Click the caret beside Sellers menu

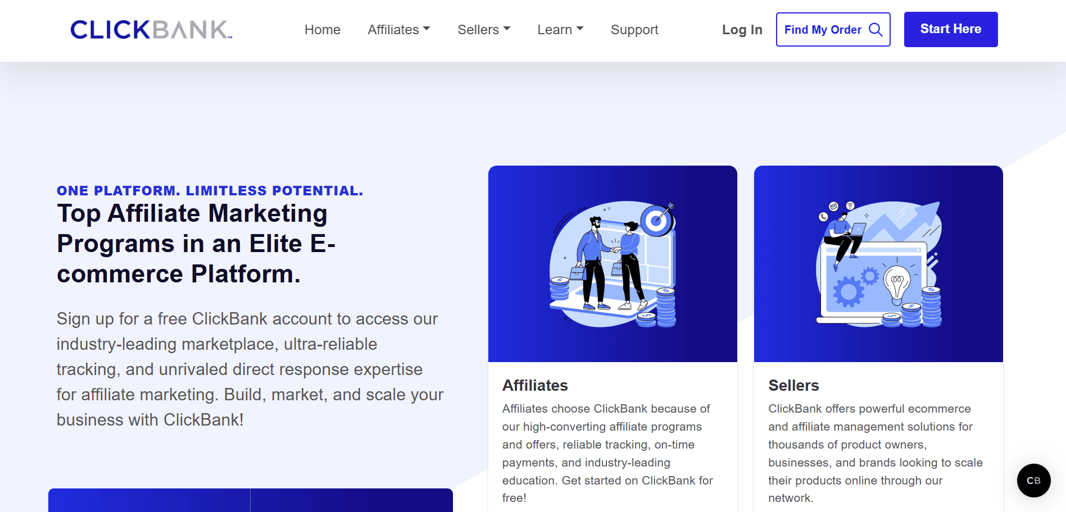coord(507,28)
